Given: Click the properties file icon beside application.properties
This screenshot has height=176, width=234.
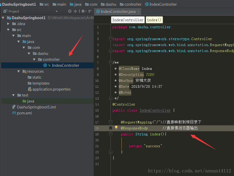Looking at the screenshot, I should pos(30,89).
